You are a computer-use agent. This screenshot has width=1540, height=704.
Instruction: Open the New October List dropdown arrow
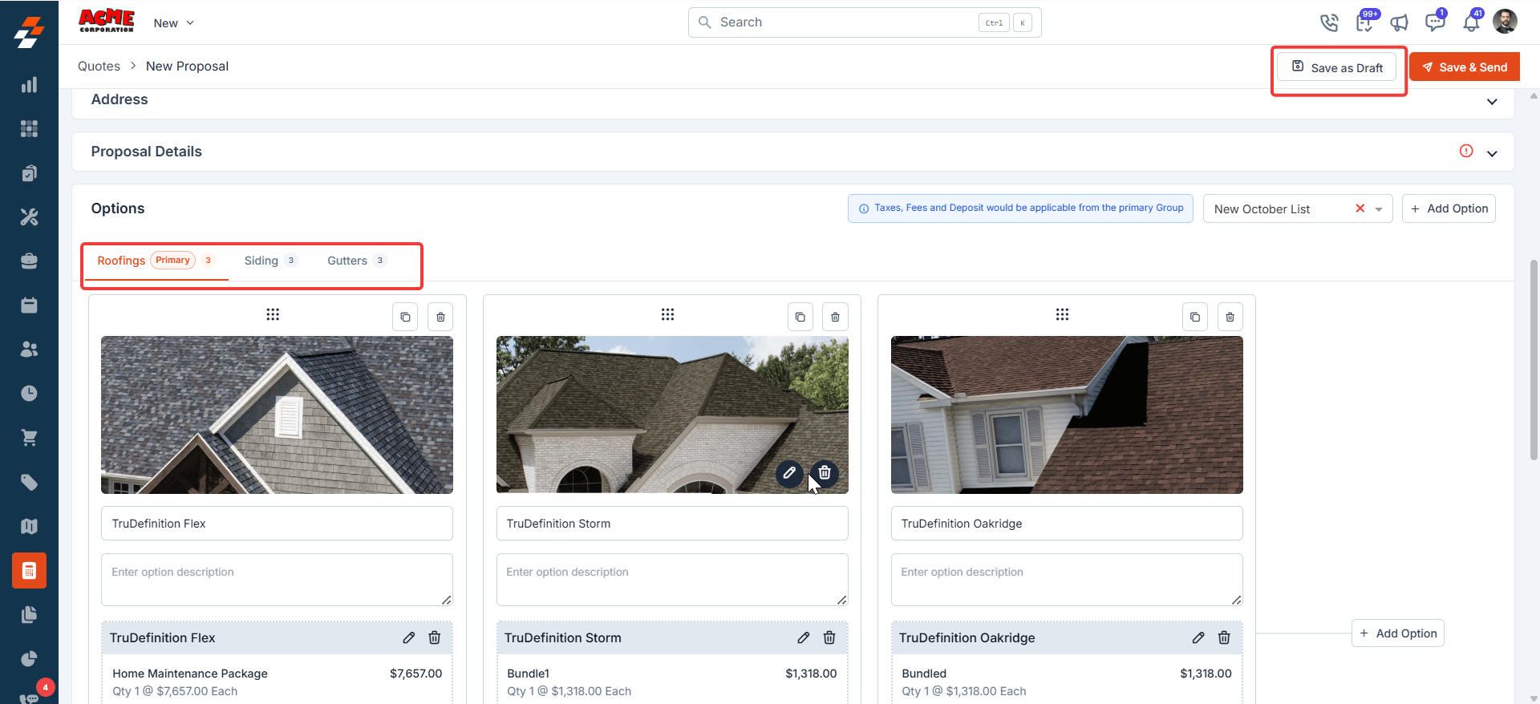pyautogui.click(x=1379, y=209)
